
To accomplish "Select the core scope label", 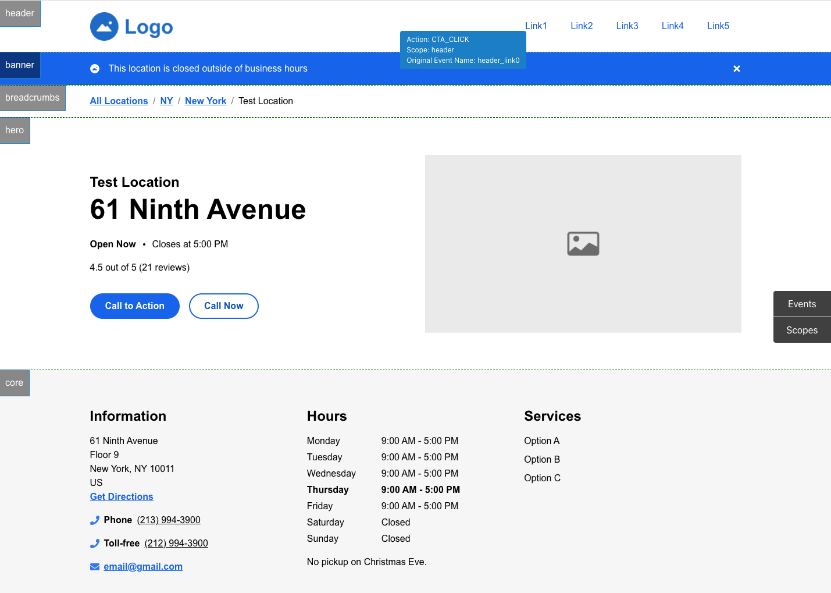I will click(15, 383).
